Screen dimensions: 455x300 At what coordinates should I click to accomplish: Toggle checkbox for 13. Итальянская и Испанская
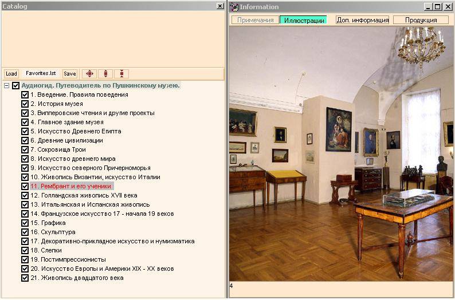click(x=25, y=204)
